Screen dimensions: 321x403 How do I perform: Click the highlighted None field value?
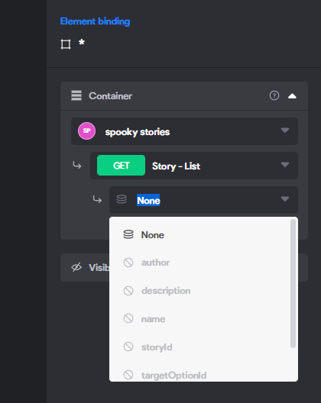click(x=148, y=200)
